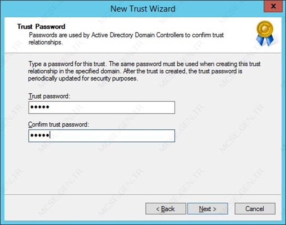The height and width of the screenshot is (225, 286).
Task: Close the New Trust Wizard window
Action: click(x=273, y=6)
